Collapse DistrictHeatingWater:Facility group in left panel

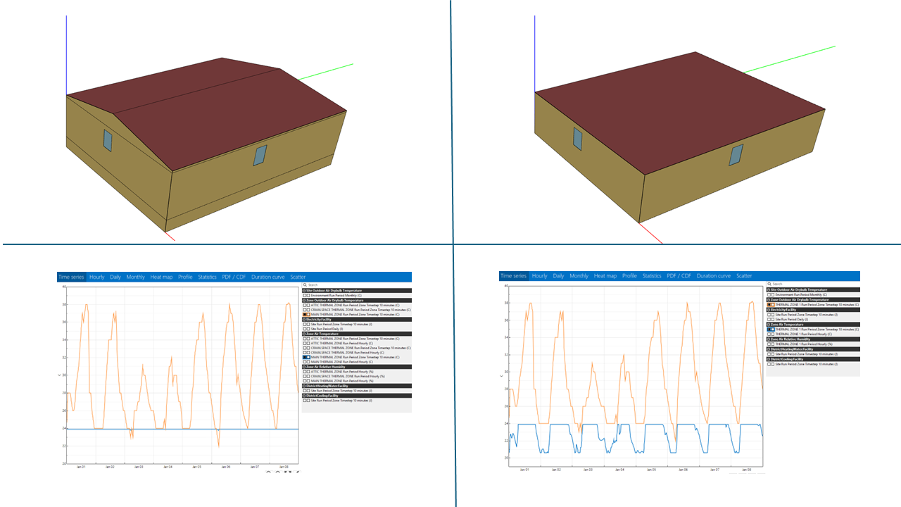304,386
